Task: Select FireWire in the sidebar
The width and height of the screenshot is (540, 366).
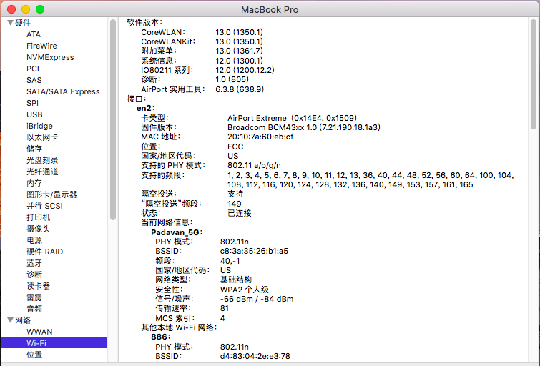Action: click(x=41, y=46)
